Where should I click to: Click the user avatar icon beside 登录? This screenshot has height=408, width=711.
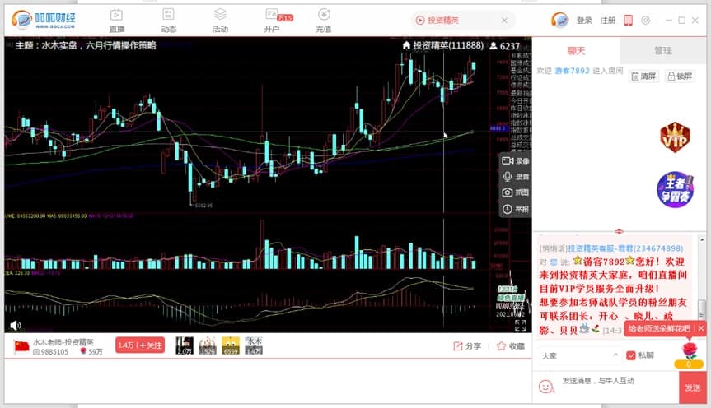(x=559, y=20)
